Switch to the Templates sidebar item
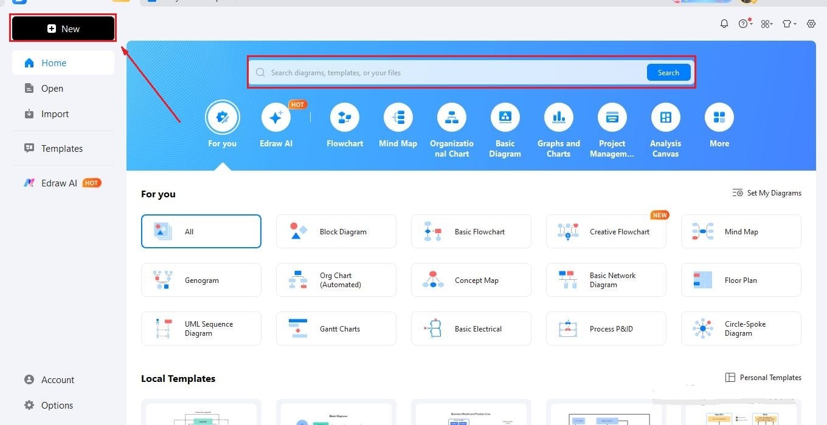The image size is (827, 425). [x=63, y=148]
